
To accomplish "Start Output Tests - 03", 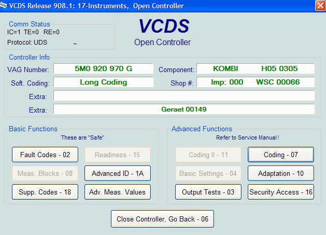I will coord(208,192).
